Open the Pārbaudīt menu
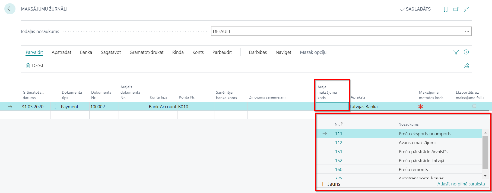This screenshot has height=193, width=492. tap(222, 52)
